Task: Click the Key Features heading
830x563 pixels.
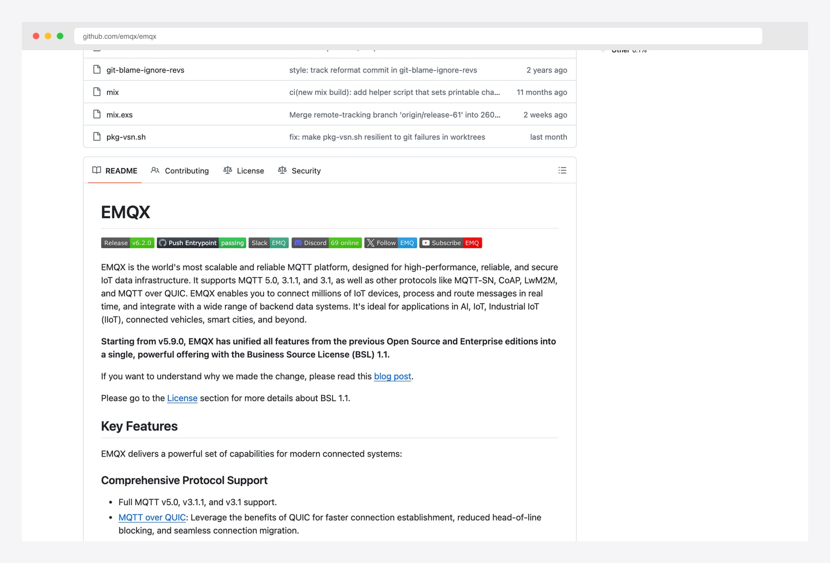Action: coord(139,426)
